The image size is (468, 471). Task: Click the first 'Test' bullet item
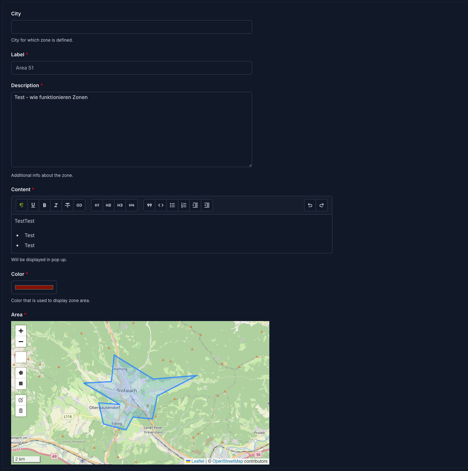[x=30, y=235]
